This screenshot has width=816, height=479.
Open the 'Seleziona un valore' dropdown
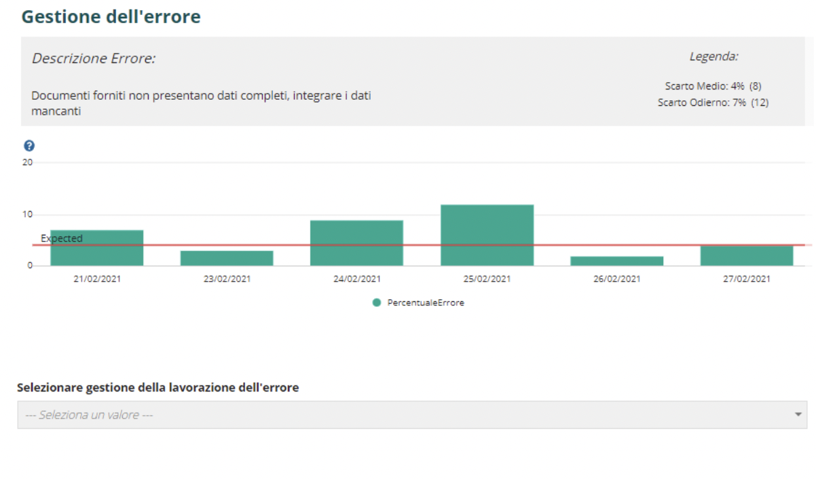pyautogui.click(x=412, y=415)
